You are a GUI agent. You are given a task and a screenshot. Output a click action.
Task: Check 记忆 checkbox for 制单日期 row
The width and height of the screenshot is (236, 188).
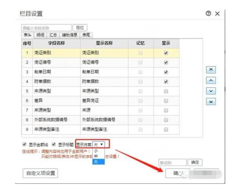tap(140, 72)
